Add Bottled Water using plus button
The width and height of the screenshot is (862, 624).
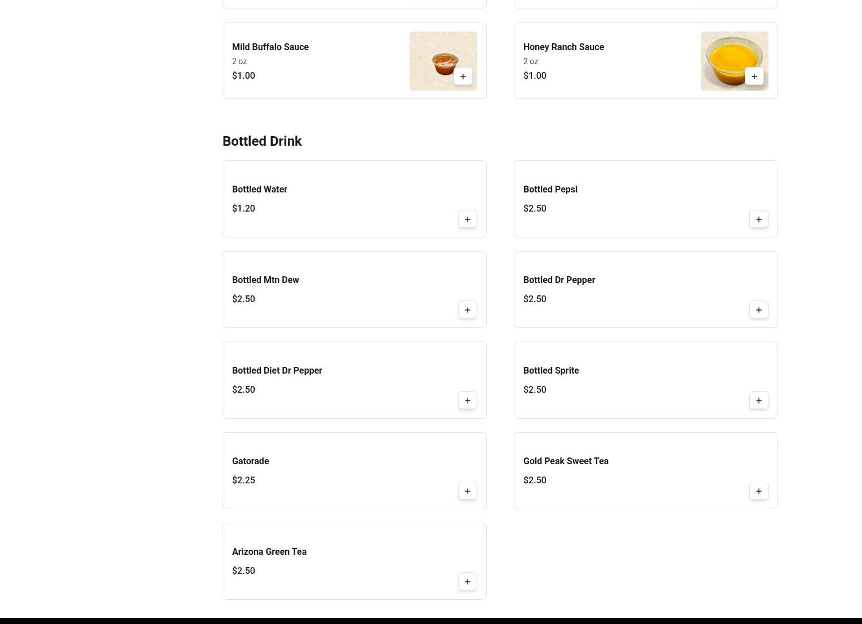point(468,219)
